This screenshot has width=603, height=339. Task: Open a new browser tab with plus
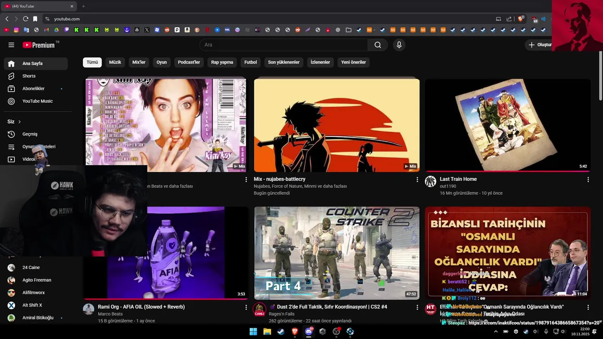[x=83, y=6]
